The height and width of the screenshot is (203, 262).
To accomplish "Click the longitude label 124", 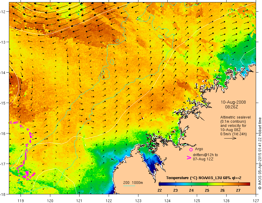I will coord(168,201).
